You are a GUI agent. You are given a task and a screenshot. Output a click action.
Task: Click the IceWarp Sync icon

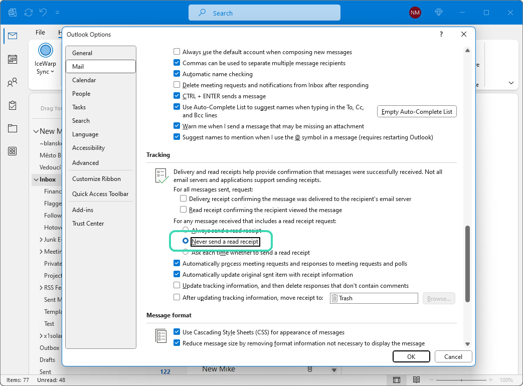tap(46, 50)
